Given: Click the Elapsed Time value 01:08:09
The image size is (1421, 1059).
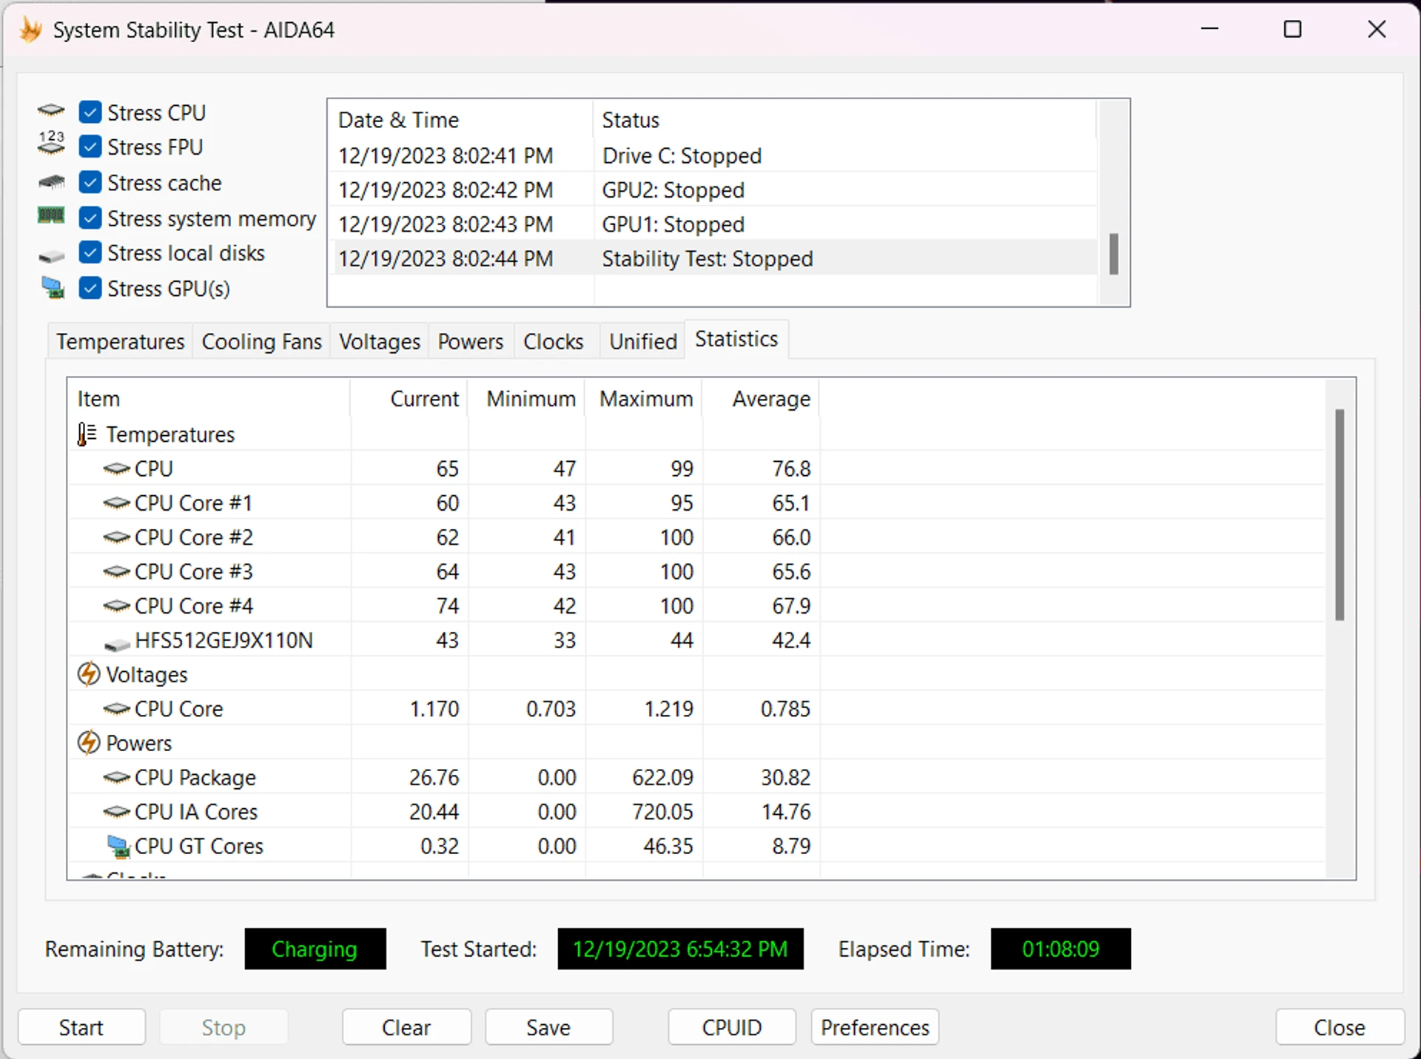Looking at the screenshot, I should tap(1061, 949).
